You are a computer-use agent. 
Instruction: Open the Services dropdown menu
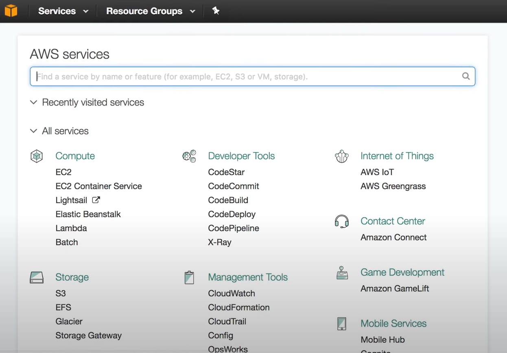pyautogui.click(x=63, y=11)
